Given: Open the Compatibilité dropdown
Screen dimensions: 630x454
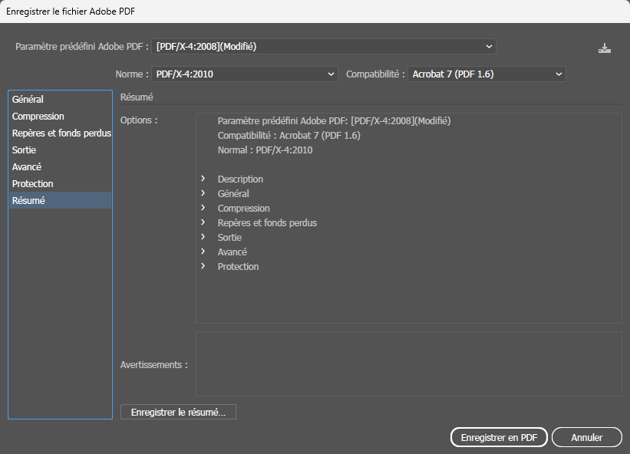Looking at the screenshot, I should click(487, 74).
